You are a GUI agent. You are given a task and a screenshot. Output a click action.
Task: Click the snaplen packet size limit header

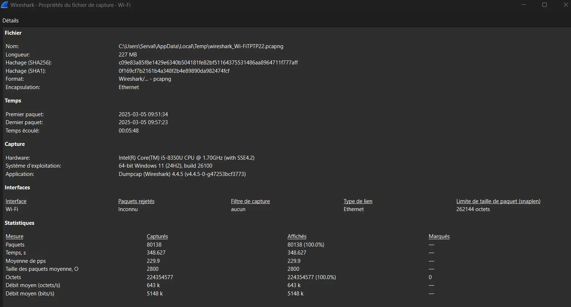(498, 201)
